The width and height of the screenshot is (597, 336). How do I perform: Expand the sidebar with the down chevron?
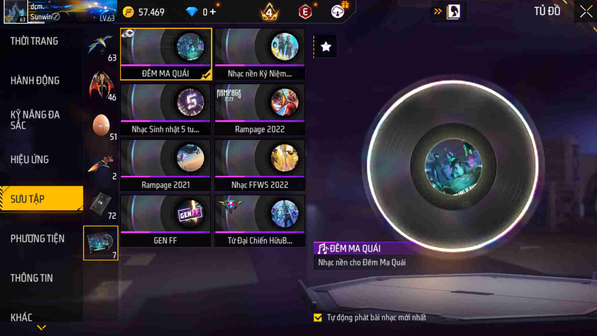tap(42, 328)
